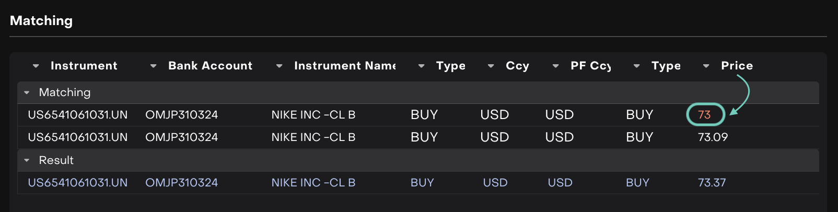The height and width of the screenshot is (212, 838).
Task: Click the Bank Account column header label
Action: pyautogui.click(x=210, y=66)
